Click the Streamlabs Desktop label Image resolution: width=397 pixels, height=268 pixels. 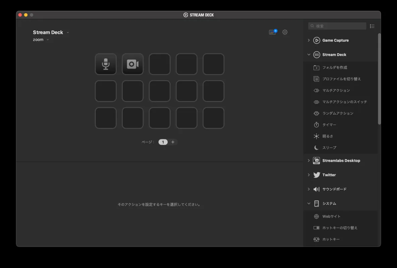pos(341,160)
